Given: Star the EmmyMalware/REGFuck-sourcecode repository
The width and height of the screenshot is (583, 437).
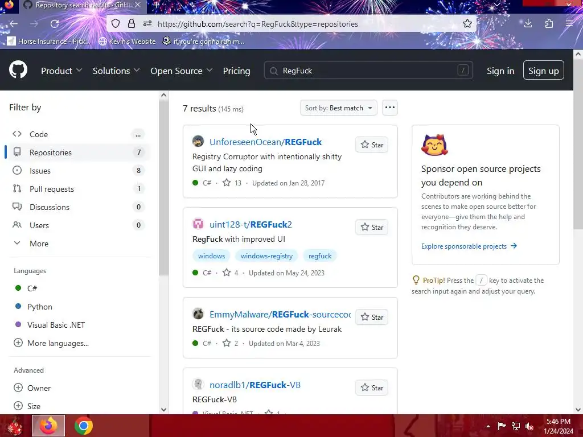Looking at the screenshot, I should (371, 317).
